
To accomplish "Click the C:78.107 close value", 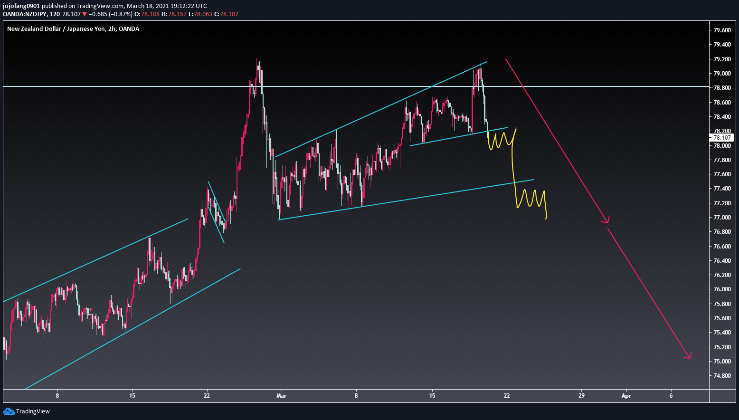I will (x=227, y=14).
